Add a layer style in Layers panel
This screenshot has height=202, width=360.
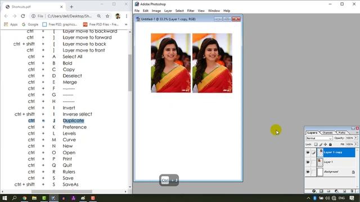tap(314, 191)
